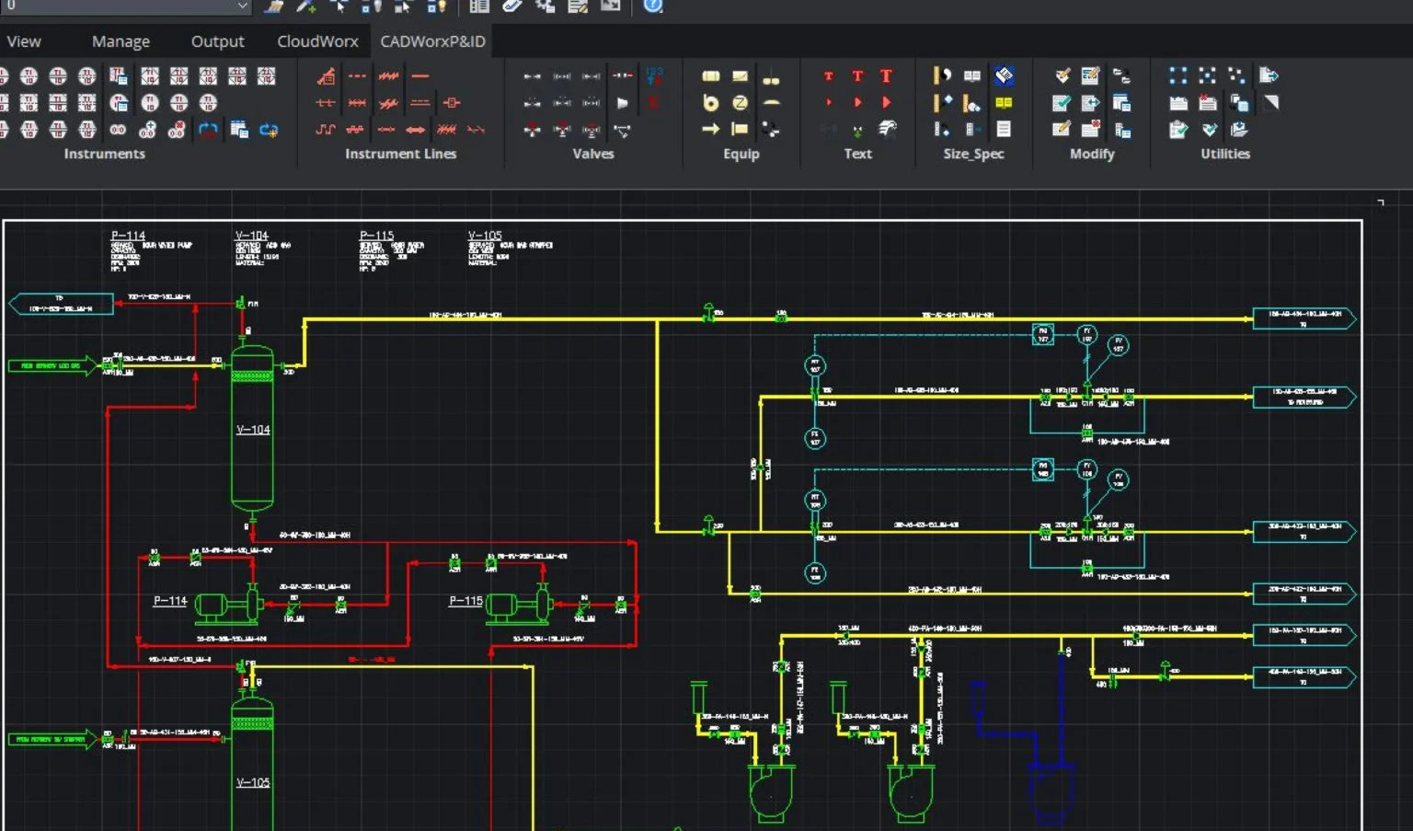Click the clipboard with green check in Utilities
The width and height of the screenshot is (1413, 831).
coord(1178,130)
